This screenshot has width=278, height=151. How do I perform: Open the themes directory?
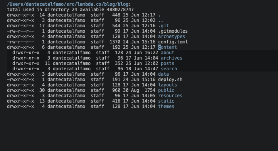click(166, 106)
